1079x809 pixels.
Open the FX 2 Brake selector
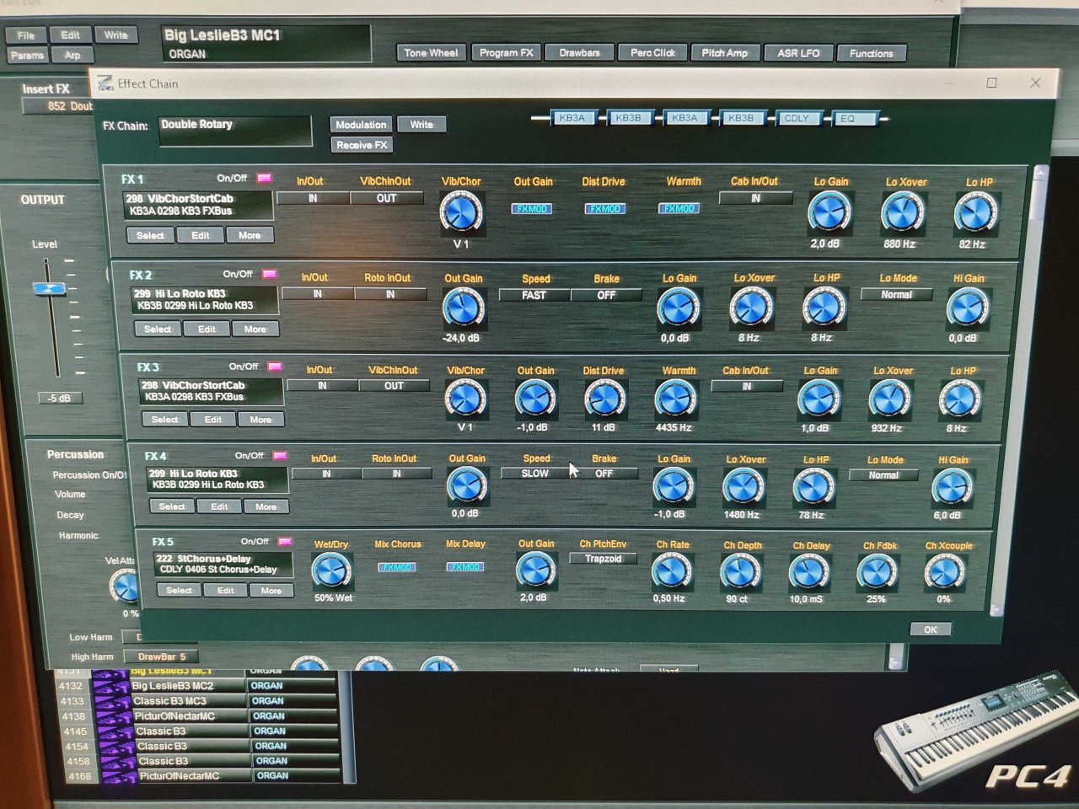coord(606,295)
